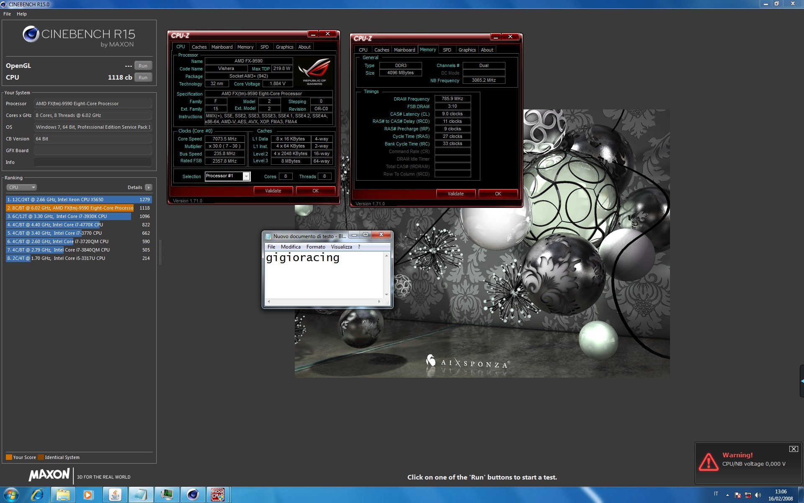804x503 pixels.
Task: Open SPD tab in right CPU-Z
Action: click(x=447, y=50)
